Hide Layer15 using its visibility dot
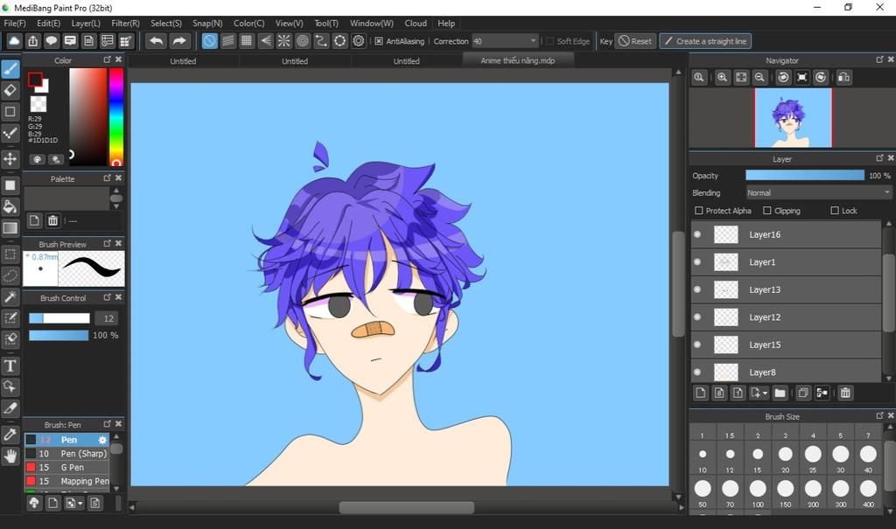The image size is (896, 529). coord(697,345)
